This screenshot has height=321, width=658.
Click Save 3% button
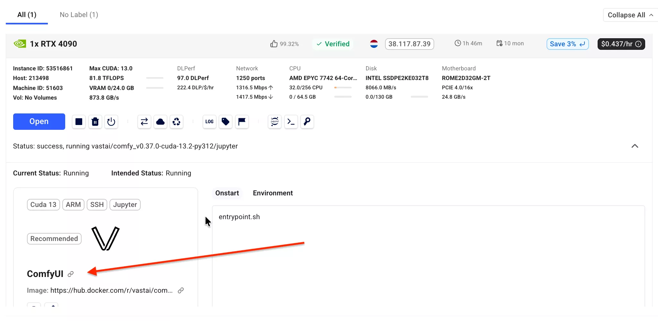[x=567, y=44]
